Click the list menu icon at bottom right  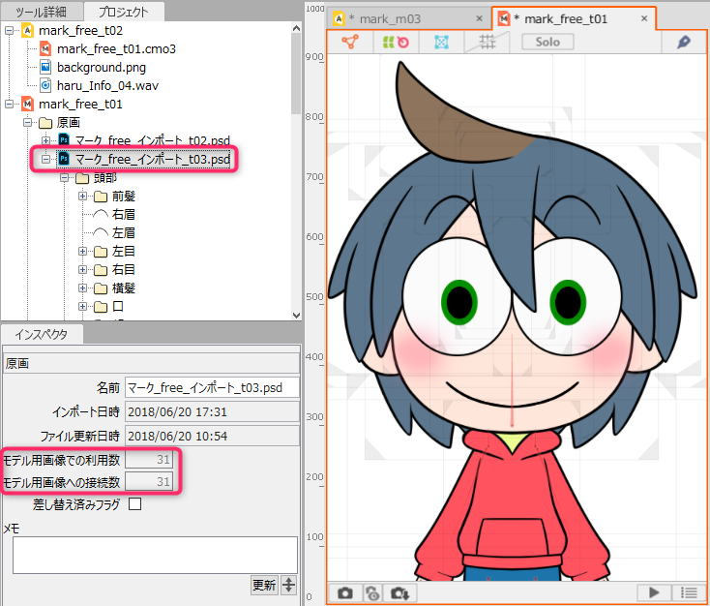689,592
